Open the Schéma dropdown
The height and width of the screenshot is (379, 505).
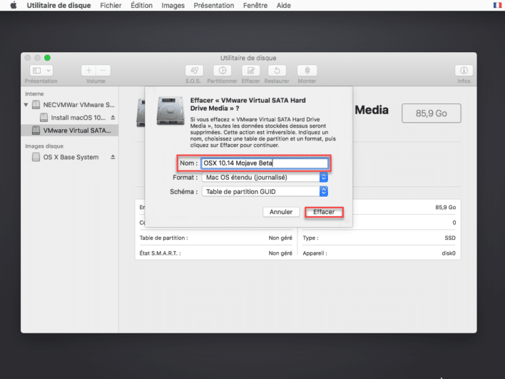(x=265, y=191)
